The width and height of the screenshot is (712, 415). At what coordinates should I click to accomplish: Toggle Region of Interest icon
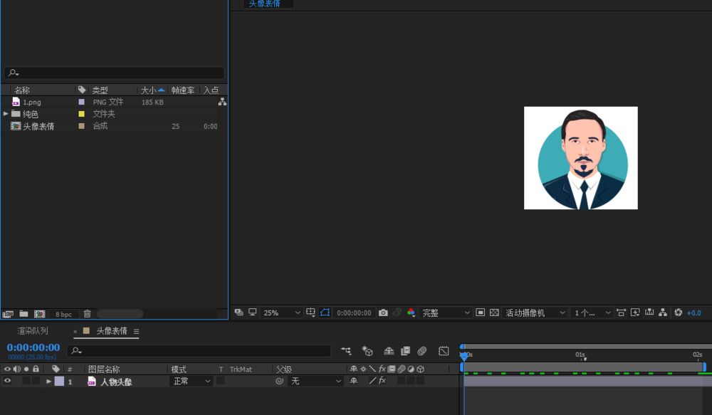point(480,312)
